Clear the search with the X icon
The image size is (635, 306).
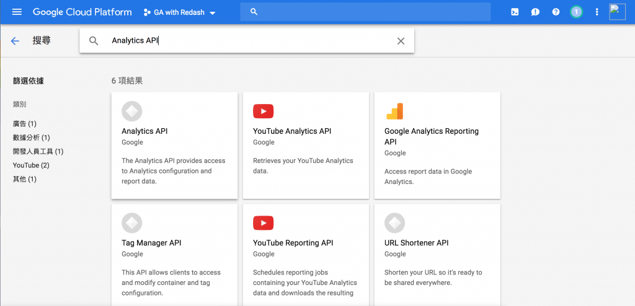401,41
